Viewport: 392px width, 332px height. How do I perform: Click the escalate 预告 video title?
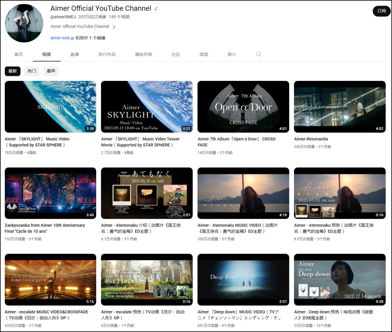(x=143, y=315)
